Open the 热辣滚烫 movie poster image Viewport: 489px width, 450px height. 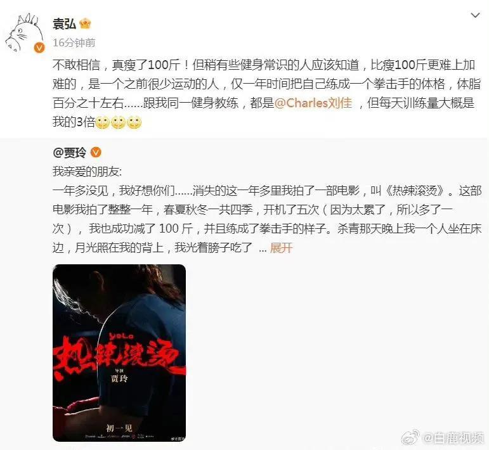click(119, 353)
